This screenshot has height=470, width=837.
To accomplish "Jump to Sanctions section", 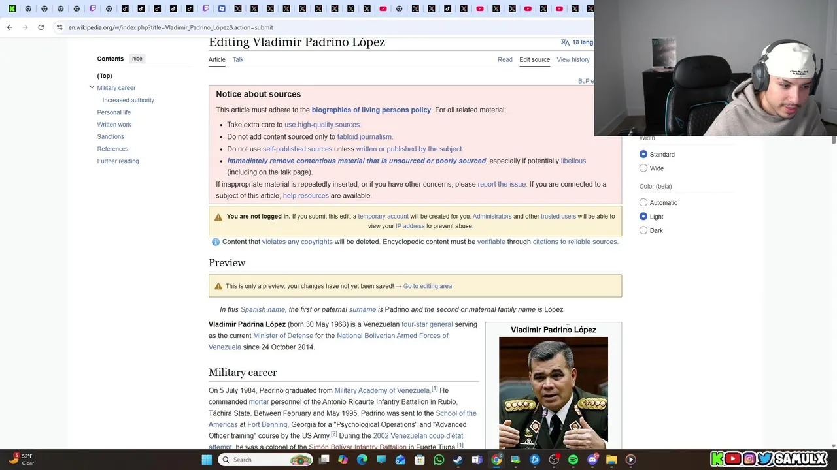I will pyautogui.click(x=111, y=136).
